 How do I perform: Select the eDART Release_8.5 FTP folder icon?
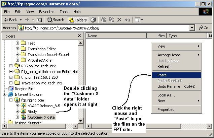click(24, 106)
